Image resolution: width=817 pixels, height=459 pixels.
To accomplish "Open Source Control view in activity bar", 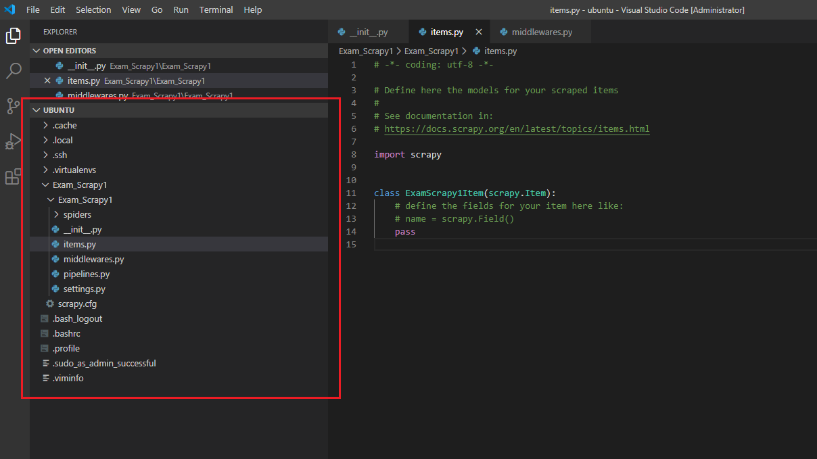I will 14,106.
